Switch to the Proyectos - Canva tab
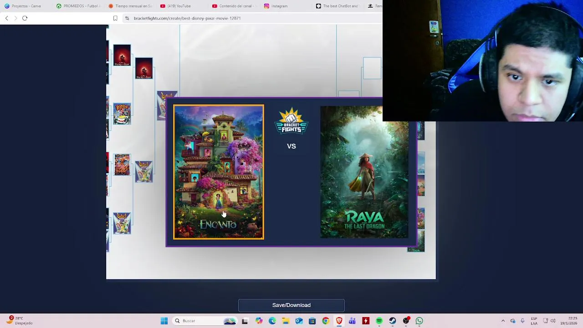Image resolution: width=583 pixels, height=328 pixels. click(25, 6)
